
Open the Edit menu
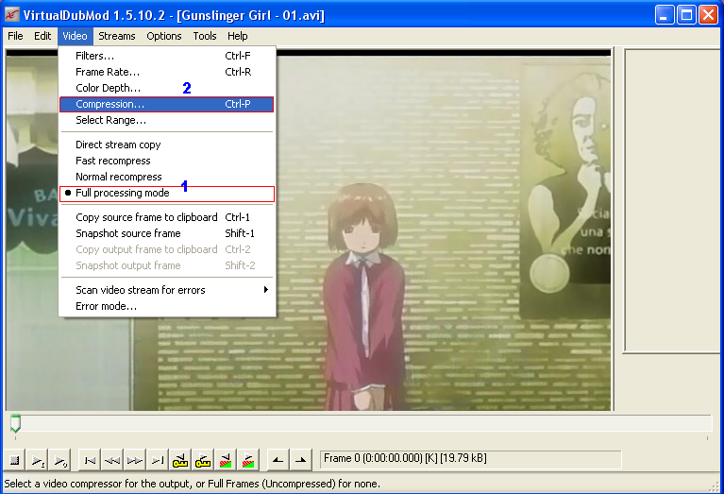click(x=42, y=36)
